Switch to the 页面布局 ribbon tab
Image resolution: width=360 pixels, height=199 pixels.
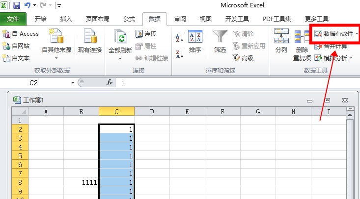tap(98, 19)
